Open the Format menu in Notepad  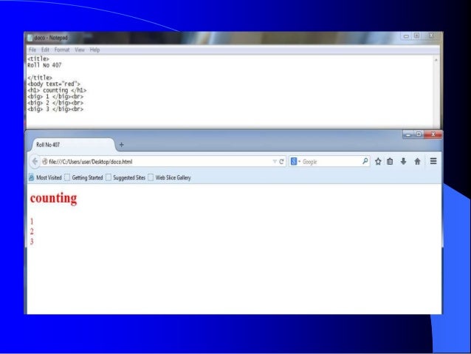point(62,50)
